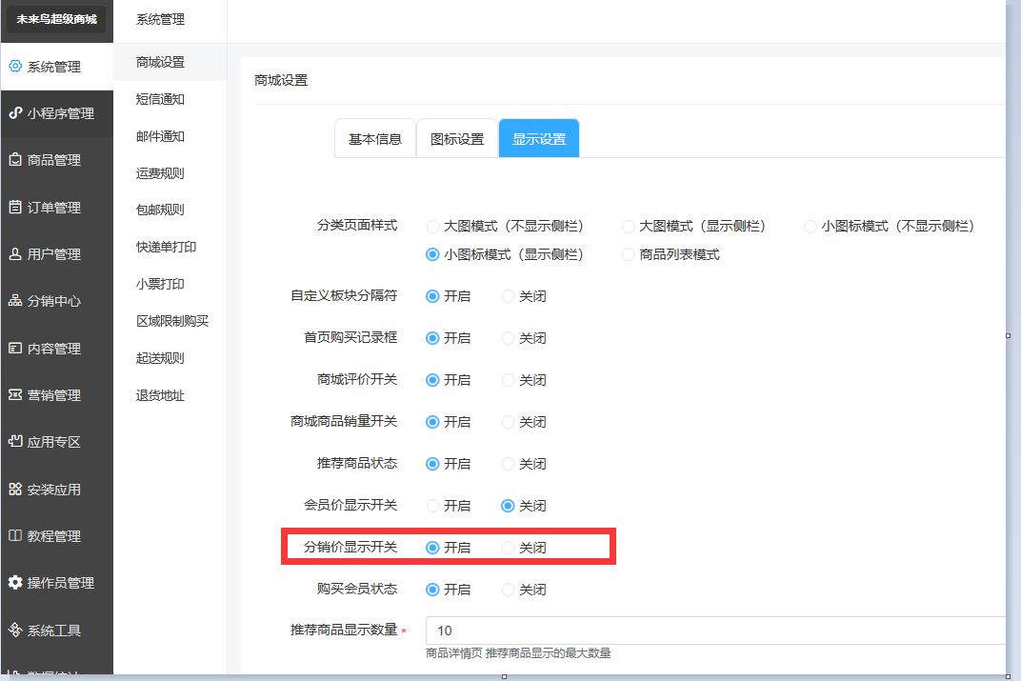The image size is (1021, 681).
Task: Click the 分销中心 hierarchy icon
Action: pos(15,301)
